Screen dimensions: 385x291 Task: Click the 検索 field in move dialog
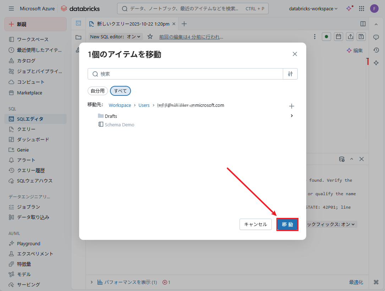(188, 74)
